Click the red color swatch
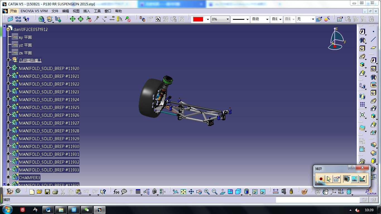Image resolution: width=381 pixels, height=214 pixels. point(198,19)
